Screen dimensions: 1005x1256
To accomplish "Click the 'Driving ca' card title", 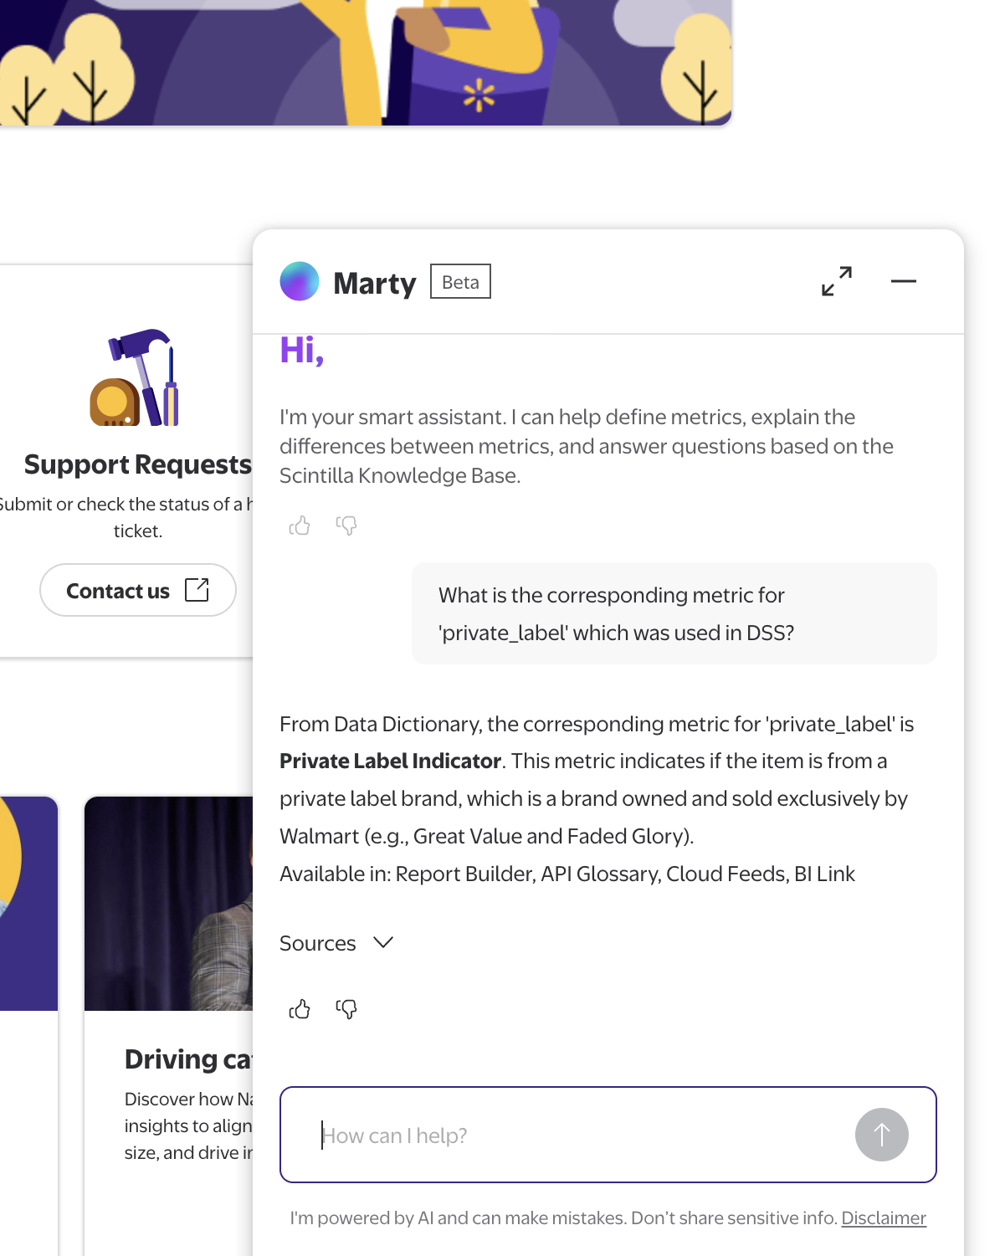I will [188, 1059].
